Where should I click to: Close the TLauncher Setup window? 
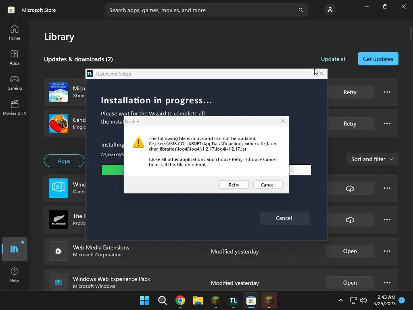(x=321, y=73)
